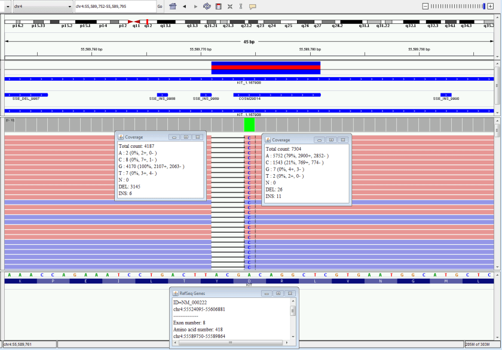This screenshot has width=502, height=350.
Task: Click the green coverage bar at the variant
Action: click(x=249, y=124)
